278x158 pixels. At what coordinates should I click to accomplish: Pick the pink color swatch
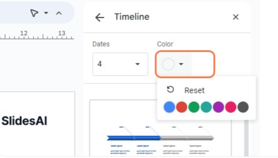click(x=231, y=107)
